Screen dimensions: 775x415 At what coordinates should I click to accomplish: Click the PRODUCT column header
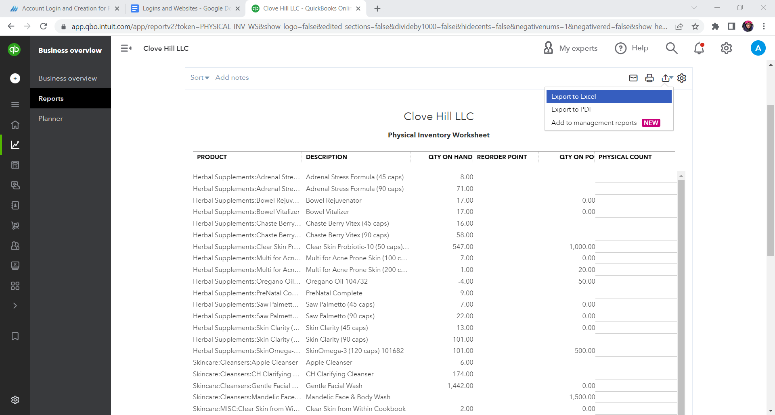coord(212,157)
